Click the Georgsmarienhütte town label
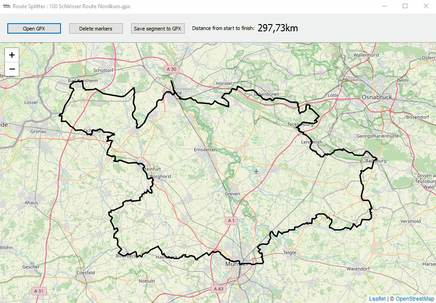 (378, 136)
